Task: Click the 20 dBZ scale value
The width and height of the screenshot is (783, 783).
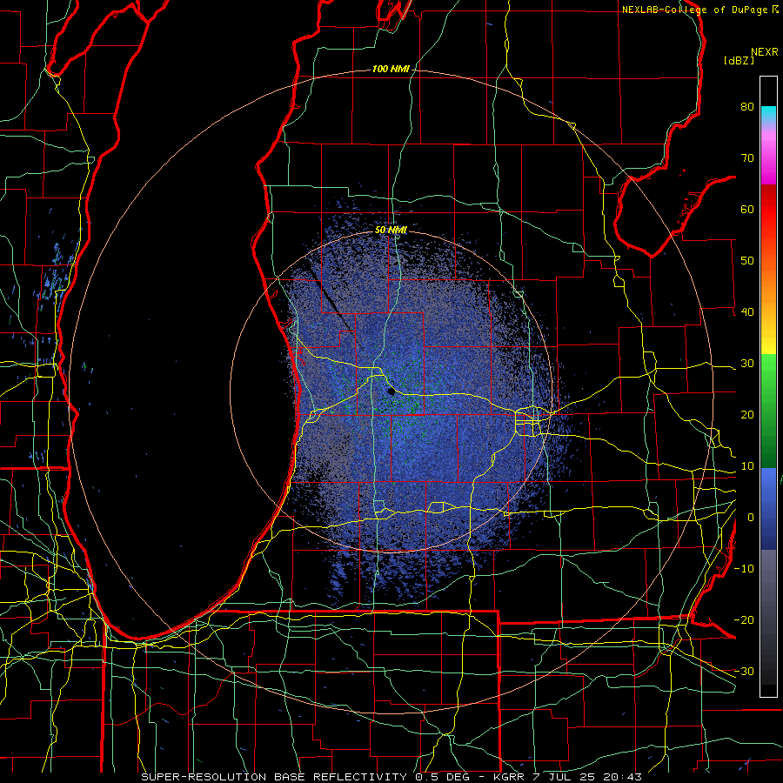Action: pos(747,415)
